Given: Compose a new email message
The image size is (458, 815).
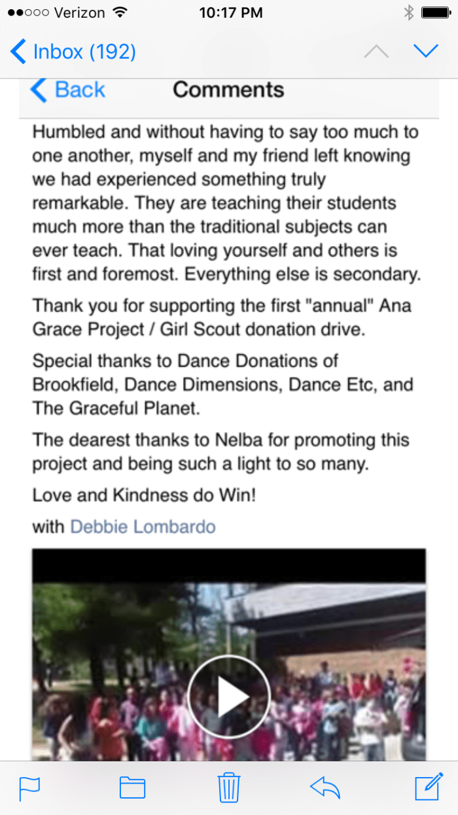Looking at the screenshot, I should (429, 787).
